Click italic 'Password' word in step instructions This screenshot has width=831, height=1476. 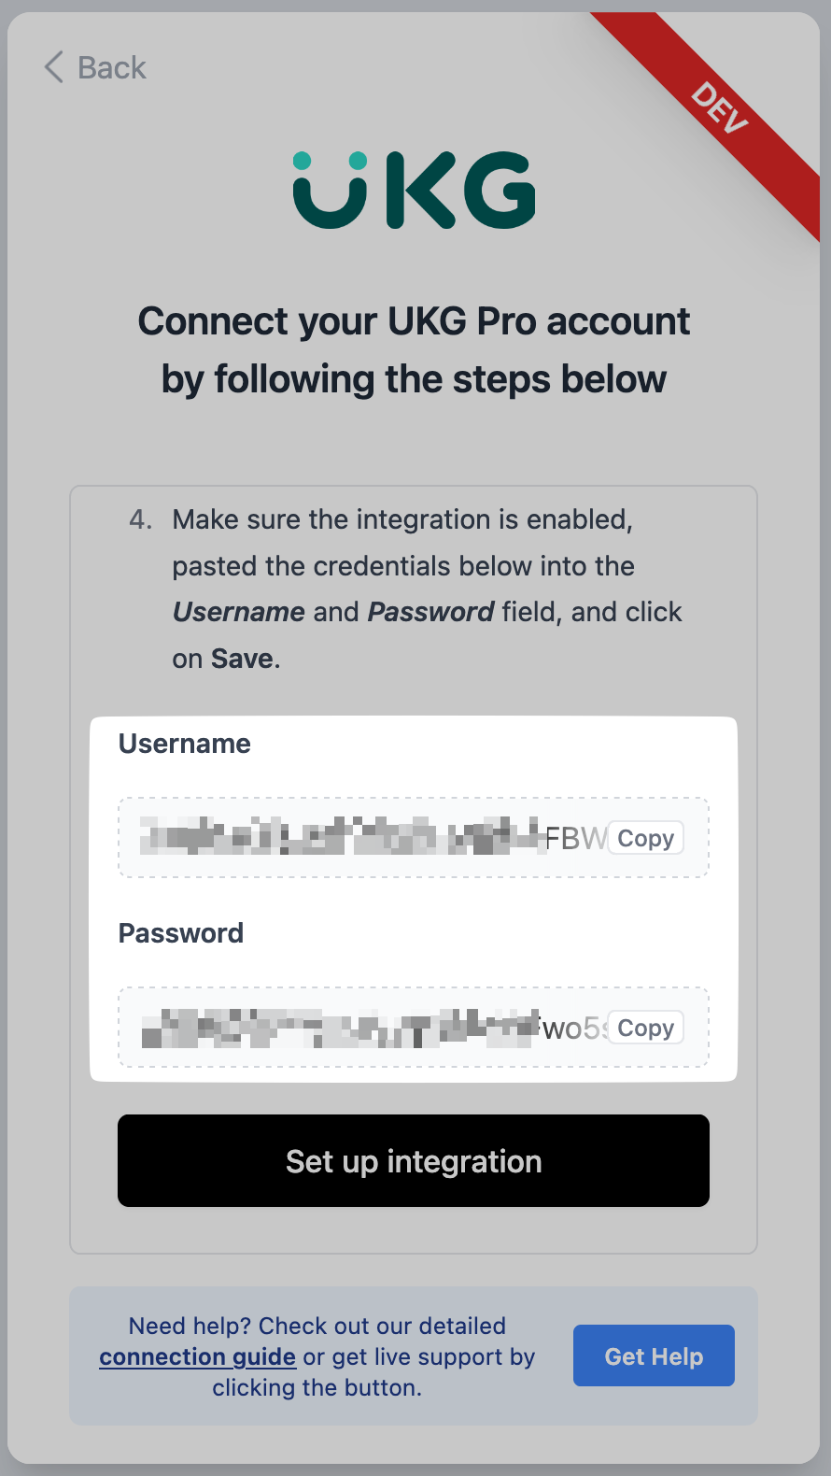pyautogui.click(x=430, y=612)
